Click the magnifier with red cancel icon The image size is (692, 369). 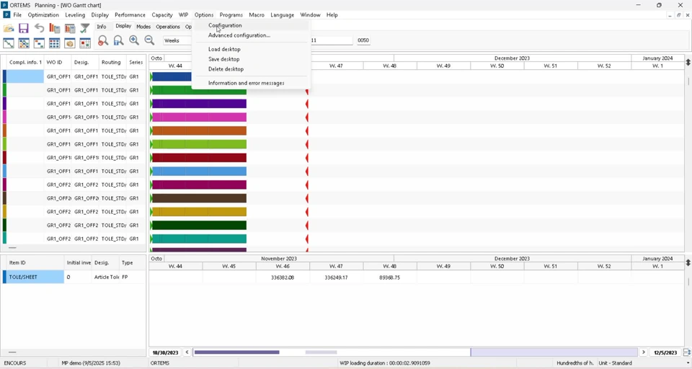point(103,40)
